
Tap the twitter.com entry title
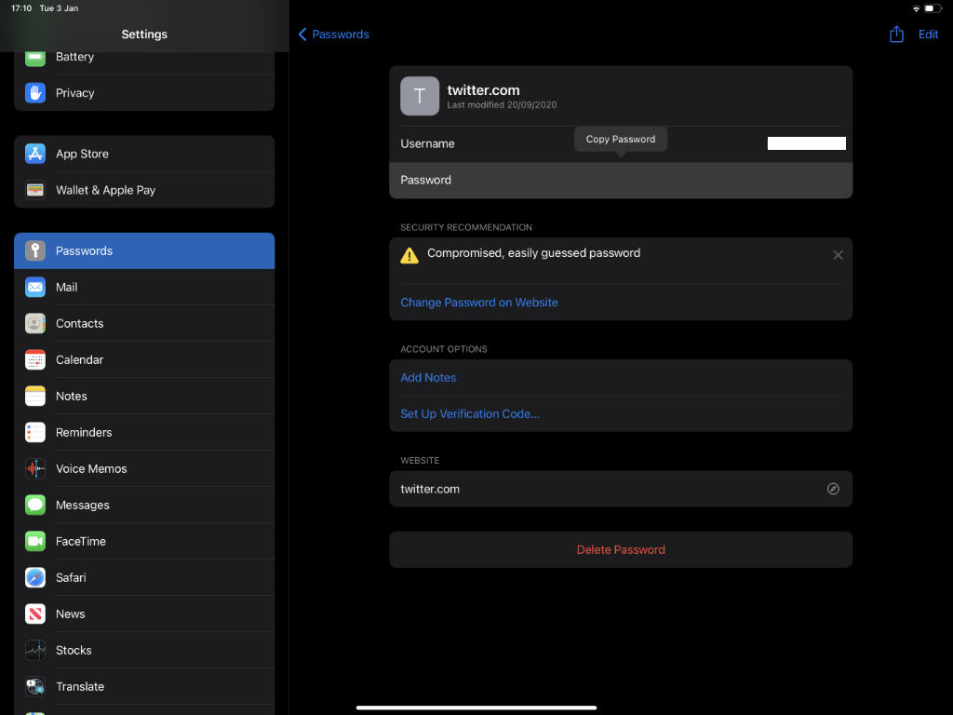484,90
